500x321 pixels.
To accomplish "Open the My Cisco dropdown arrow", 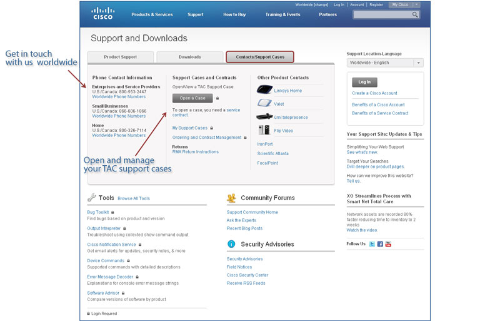I will [416, 4].
